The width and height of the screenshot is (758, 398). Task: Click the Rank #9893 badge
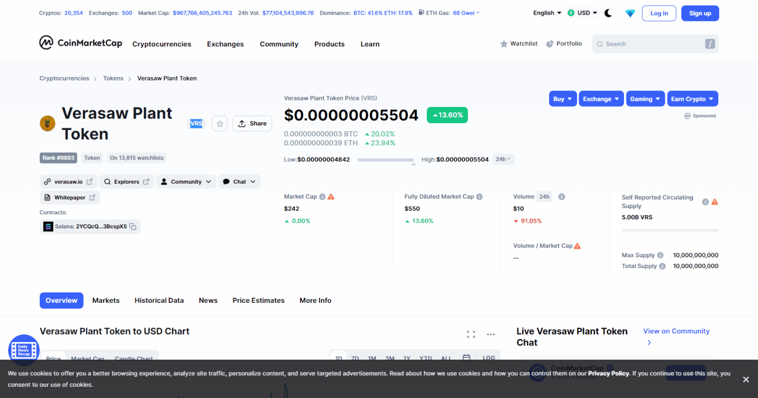click(x=58, y=158)
